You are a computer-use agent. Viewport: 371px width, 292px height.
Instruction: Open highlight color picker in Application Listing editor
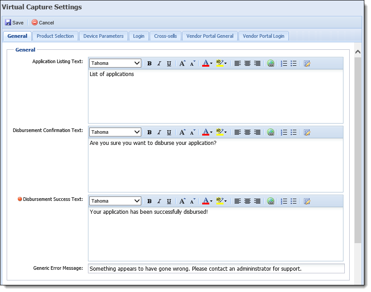[221, 64]
